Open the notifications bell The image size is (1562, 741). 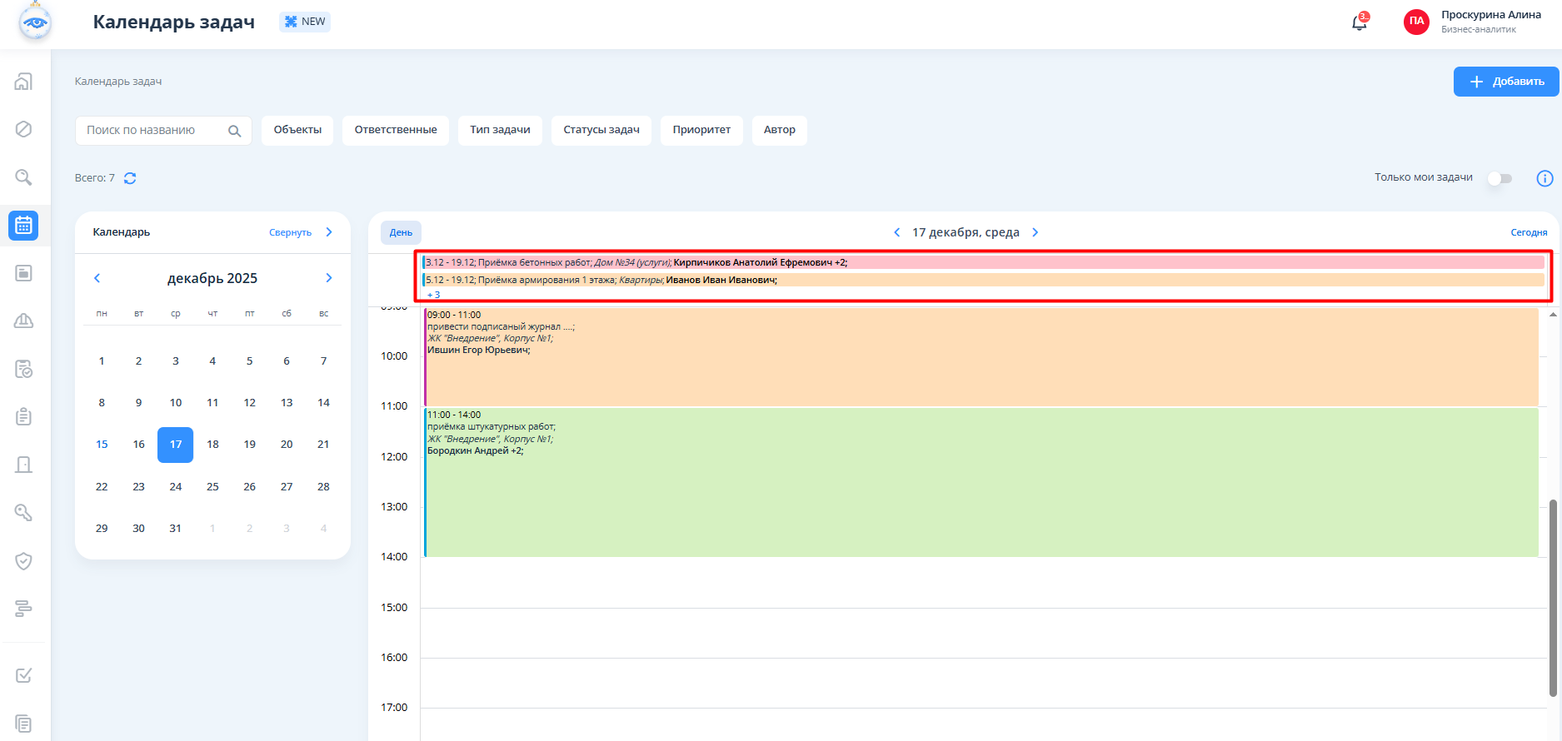[x=1359, y=22]
